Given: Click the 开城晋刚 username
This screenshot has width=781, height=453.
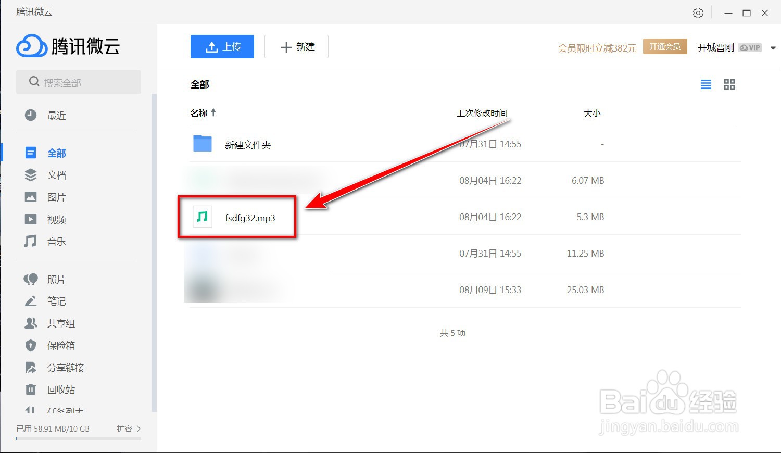Looking at the screenshot, I should (x=715, y=47).
